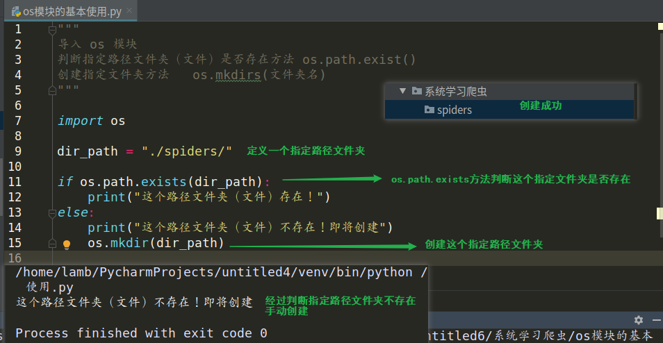This screenshot has width=663, height=343.
Task: Collapse the else block fold marker on line 13
Action: pyautogui.click(x=52, y=213)
